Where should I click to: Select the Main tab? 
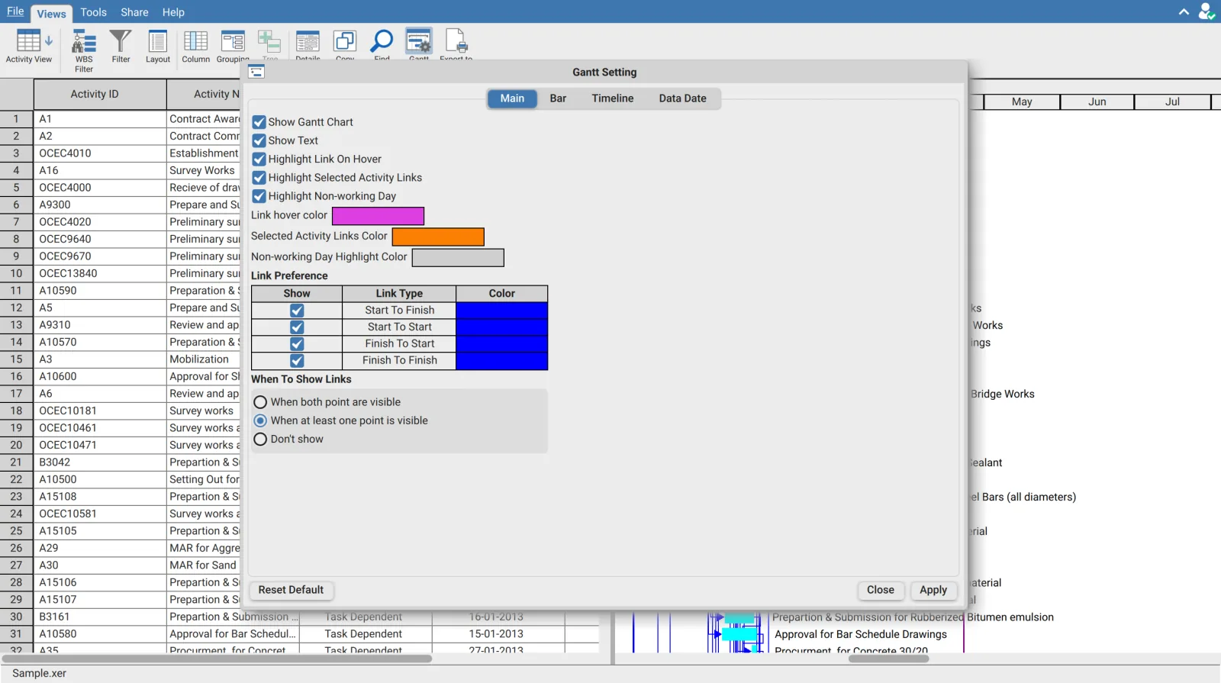pyautogui.click(x=512, y=98)
